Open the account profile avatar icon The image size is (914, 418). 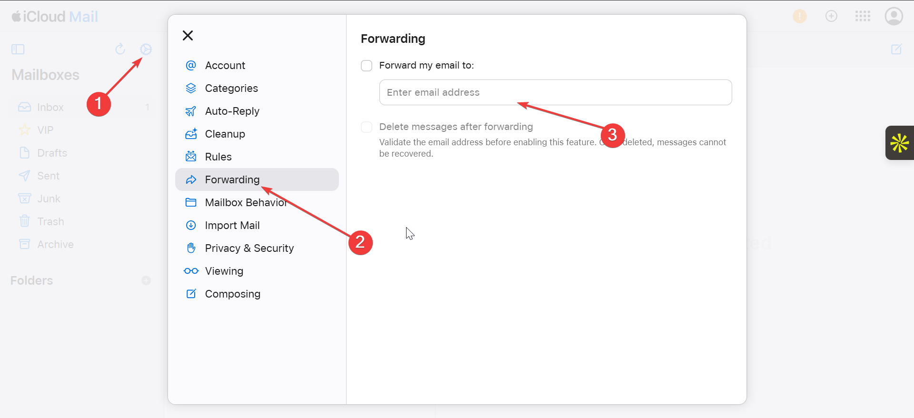click(x=894, y=16)
